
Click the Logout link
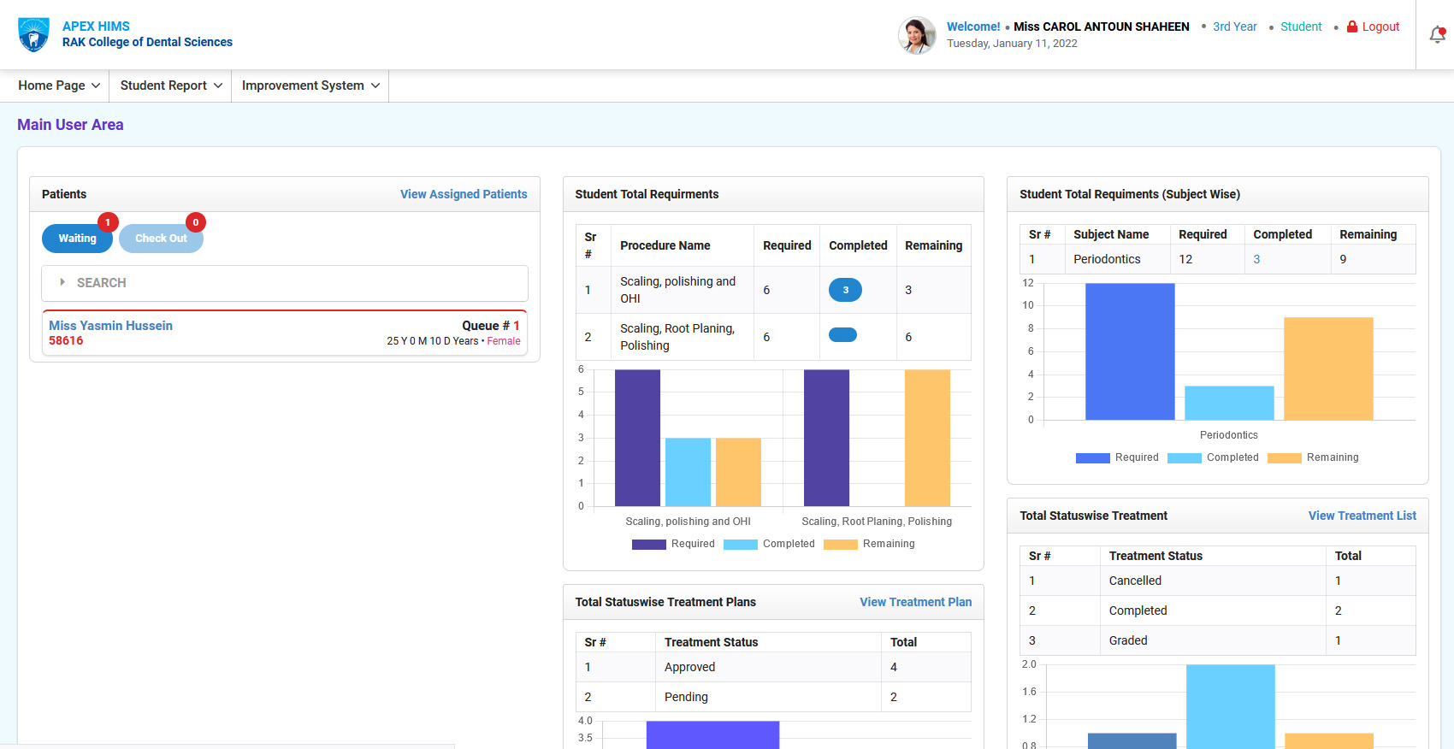coord(1380,27)
